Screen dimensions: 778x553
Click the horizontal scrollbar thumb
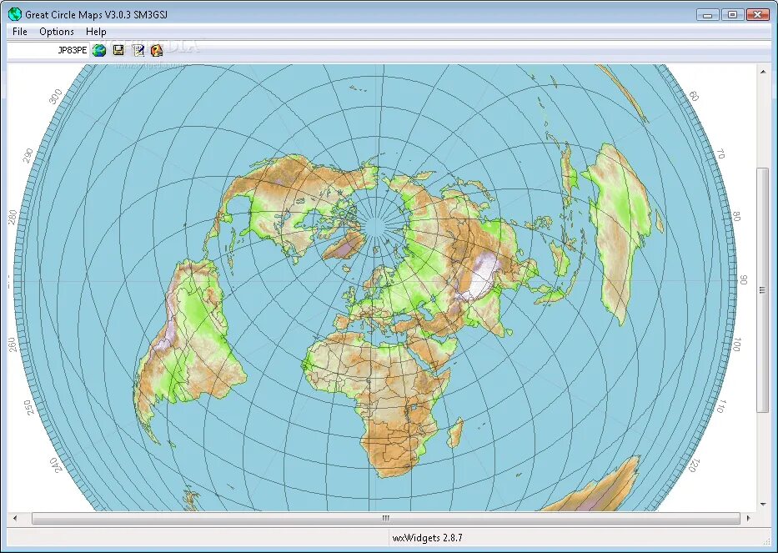click(386, 518)
